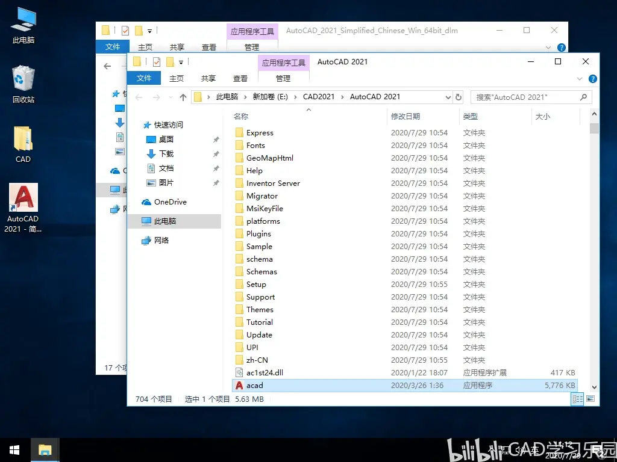Open the This PC desktop icon
617x462 pixels.
pyautogui.click(x=23, y=25)
